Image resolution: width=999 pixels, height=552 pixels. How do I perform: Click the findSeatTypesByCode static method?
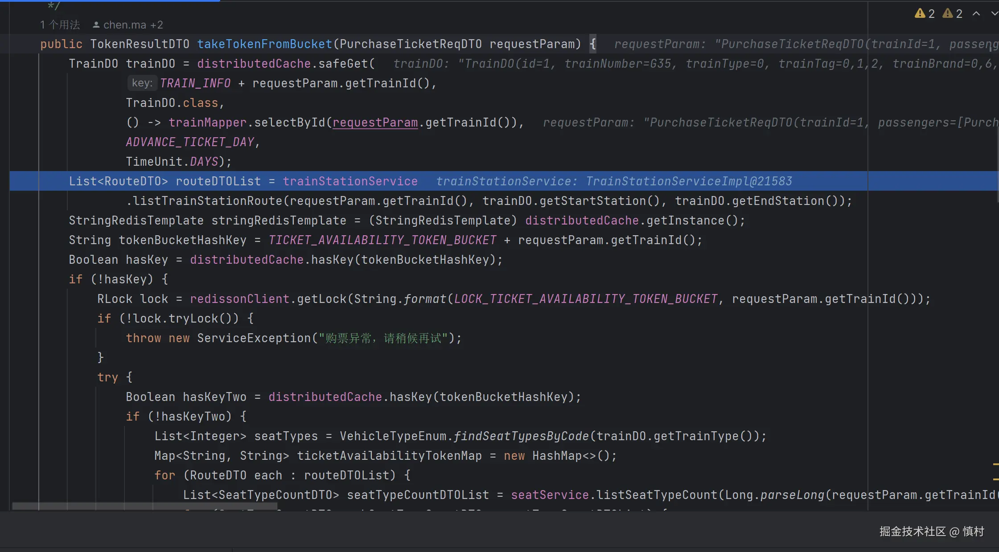pyautogui.click(x=521, y=436)
